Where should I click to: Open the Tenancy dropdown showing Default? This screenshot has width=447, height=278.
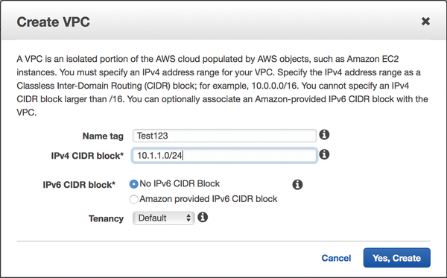(x=163, y=218)
